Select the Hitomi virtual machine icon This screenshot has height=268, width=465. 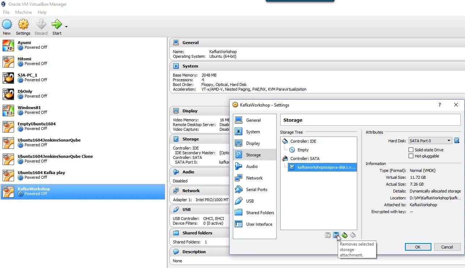[x=8, y=61]
